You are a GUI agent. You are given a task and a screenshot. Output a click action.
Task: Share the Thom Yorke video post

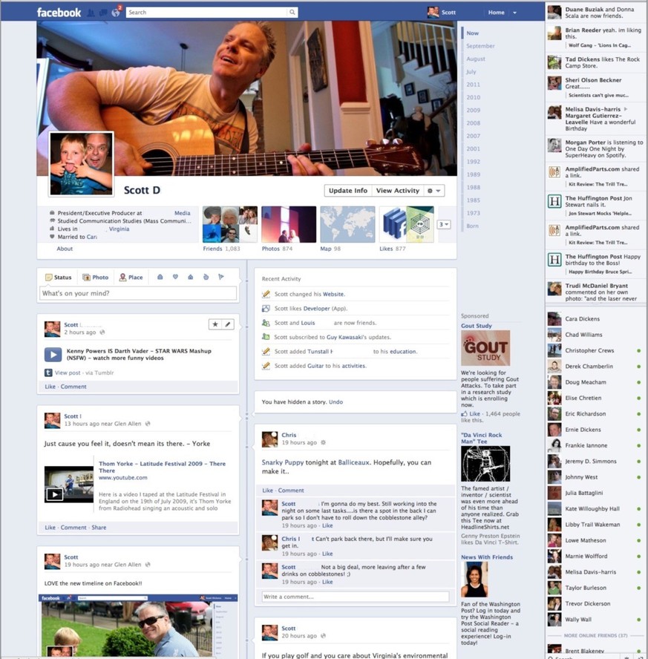click(x=99, y=528)
